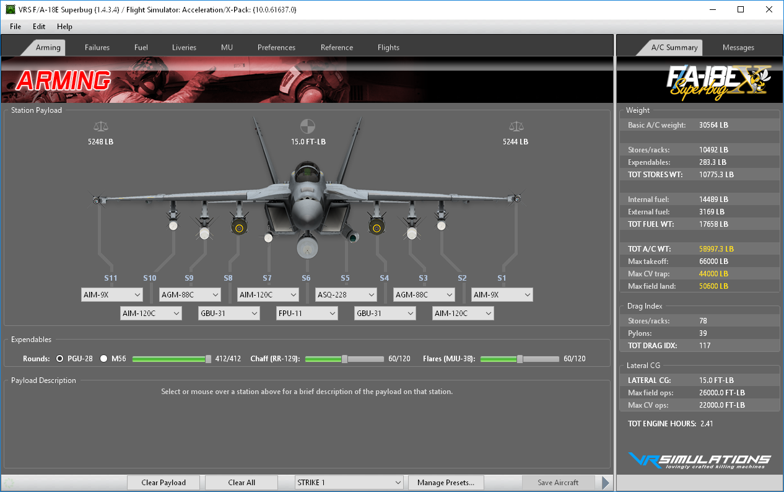This screenshot has height=492, width=784.
Task: Open the STRIKE 1 preset dropdown
Action: click(350, 483)
